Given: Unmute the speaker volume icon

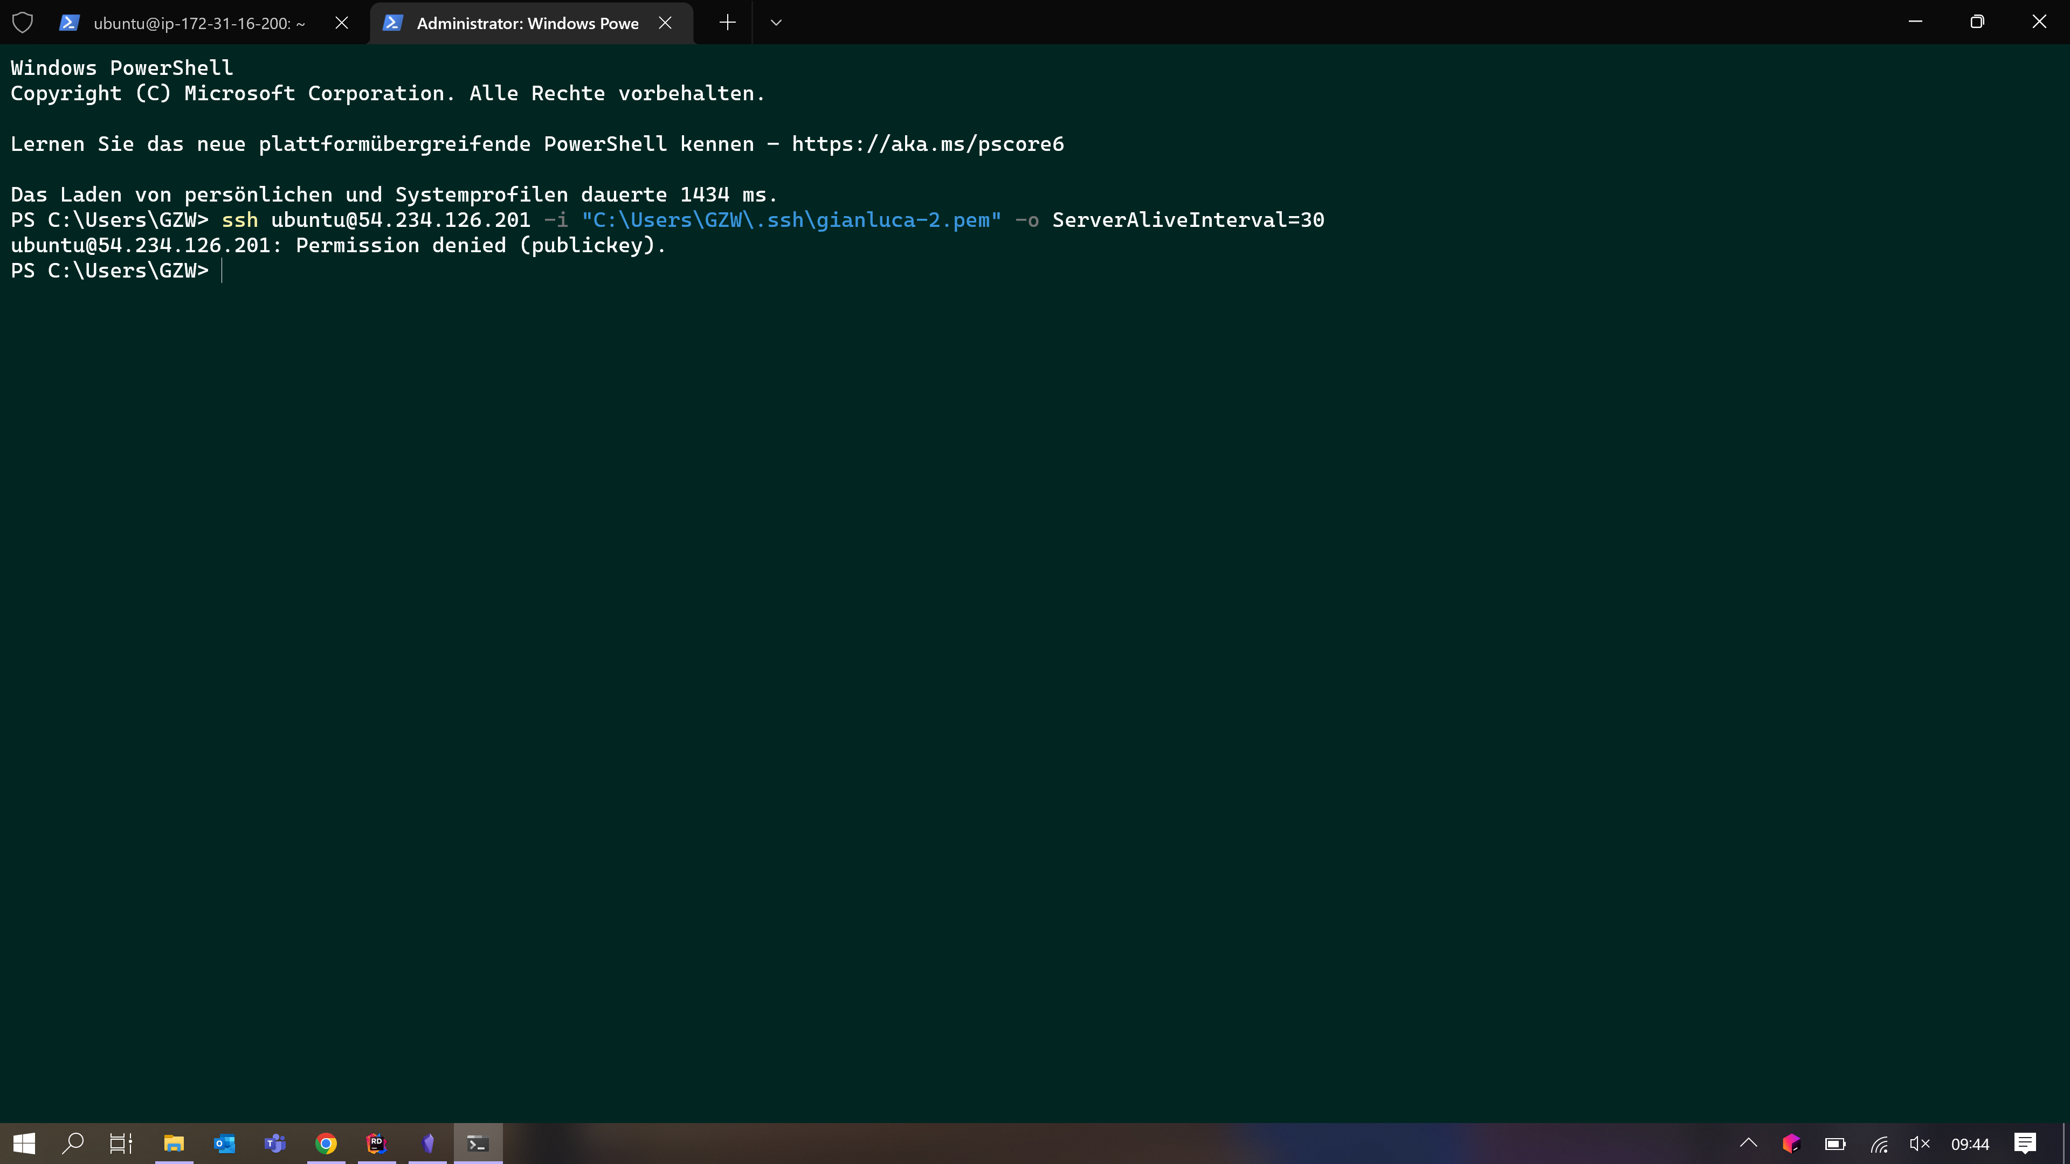Looking at the screenshot, I should tap(1919, 1143).
